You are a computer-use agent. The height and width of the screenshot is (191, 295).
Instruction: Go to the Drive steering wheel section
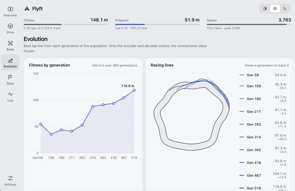tap(10, 29)
